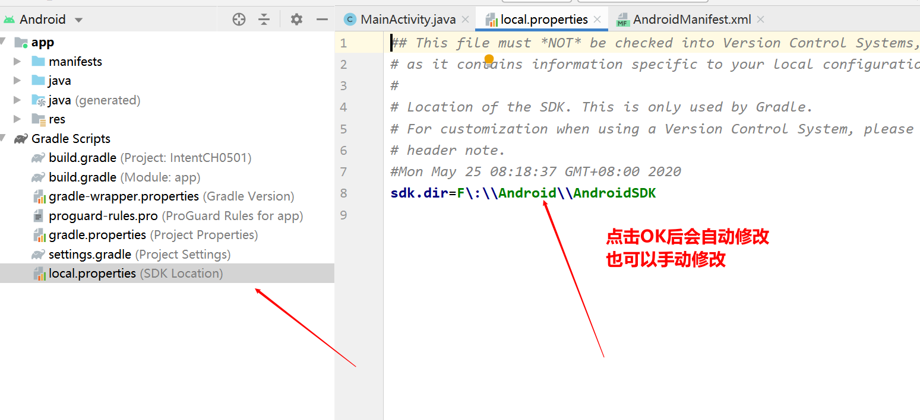Viewport: 920px width, 420px height.
Task: Expand the manifests folder
Action: (16, 61)
